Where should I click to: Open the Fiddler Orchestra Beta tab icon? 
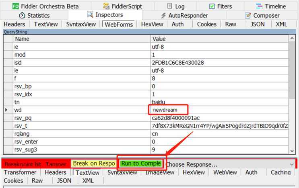15,6
